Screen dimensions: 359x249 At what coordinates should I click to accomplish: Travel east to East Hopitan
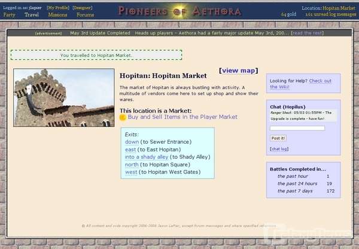tap(130, 150)
